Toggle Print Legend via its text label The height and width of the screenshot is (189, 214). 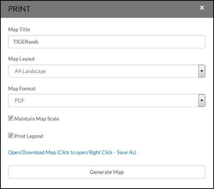coord(29,136)
